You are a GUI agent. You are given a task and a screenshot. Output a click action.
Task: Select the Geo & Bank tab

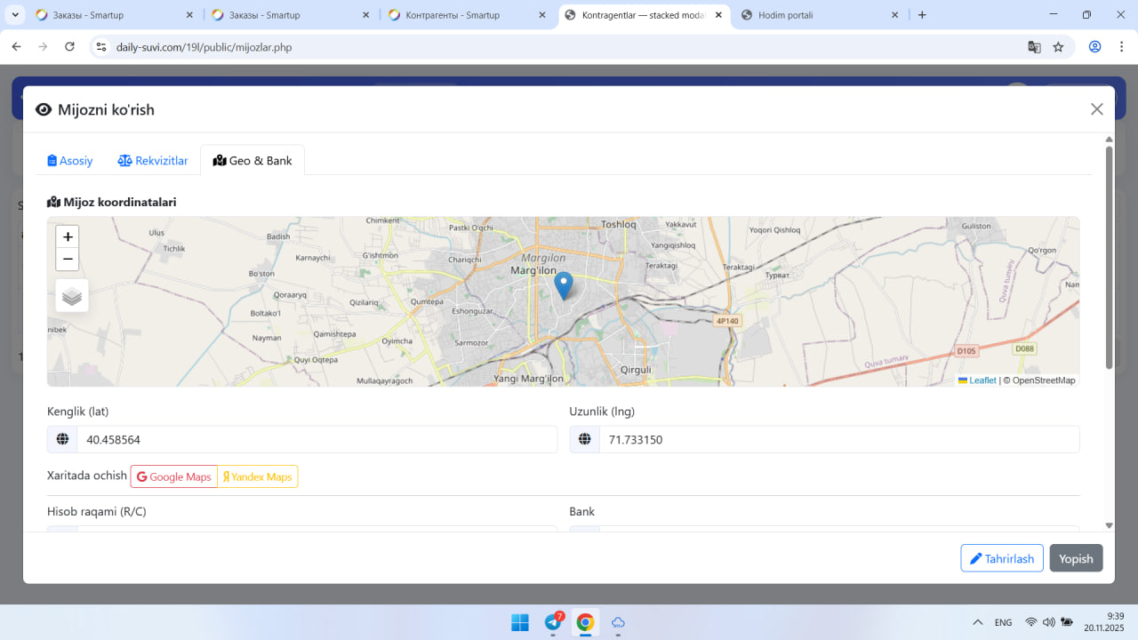(252, 161)
